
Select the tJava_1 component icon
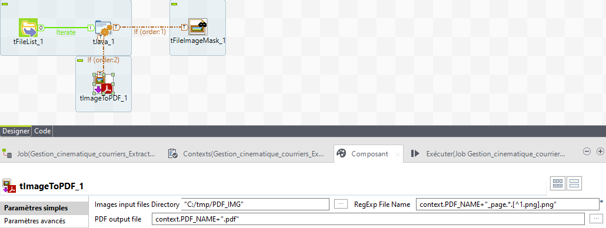(x=103, y=28)
